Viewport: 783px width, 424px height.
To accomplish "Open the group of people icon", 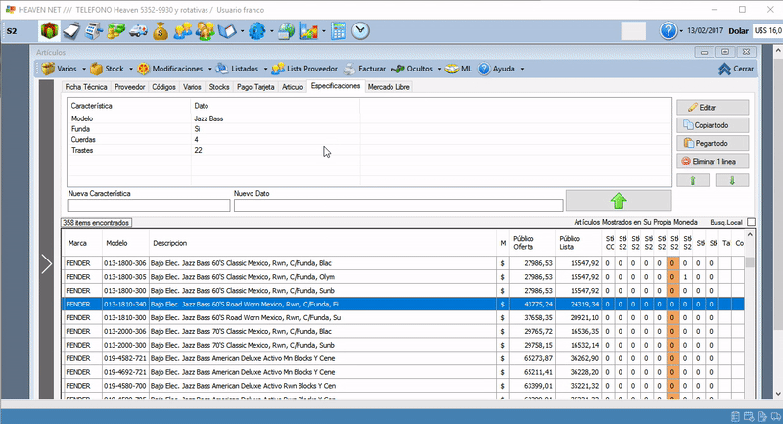I will point(205,31).
